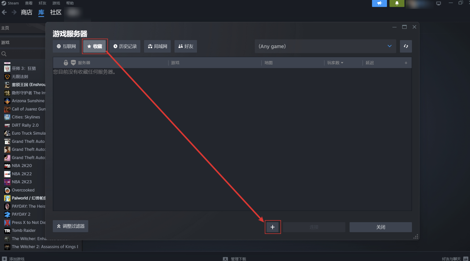Sort by 游戏 column header
The width and height of the screenshot is (470, 261).
click(x=175, y=63)
